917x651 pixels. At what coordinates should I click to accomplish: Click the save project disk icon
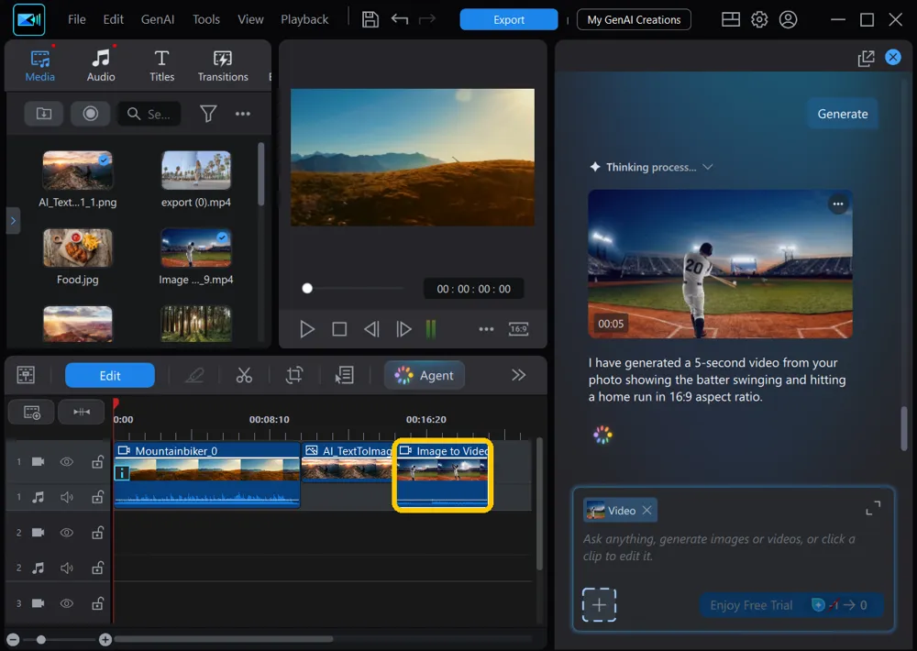point(370,19)
